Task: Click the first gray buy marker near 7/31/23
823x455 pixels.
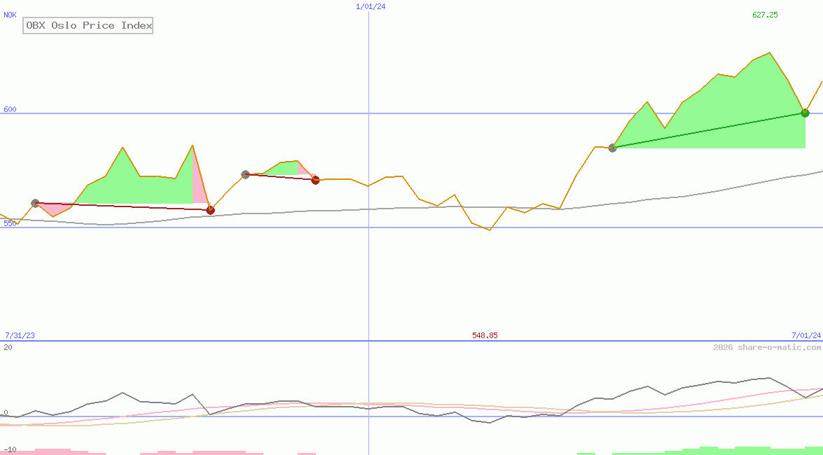Action: [35, 203]
